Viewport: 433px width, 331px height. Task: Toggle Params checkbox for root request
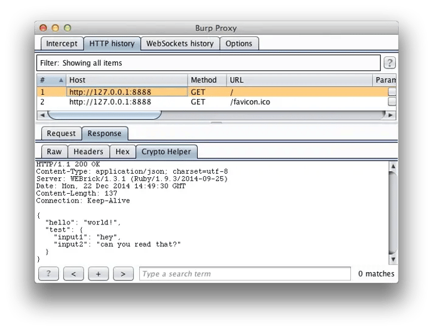tap(392, 92)
